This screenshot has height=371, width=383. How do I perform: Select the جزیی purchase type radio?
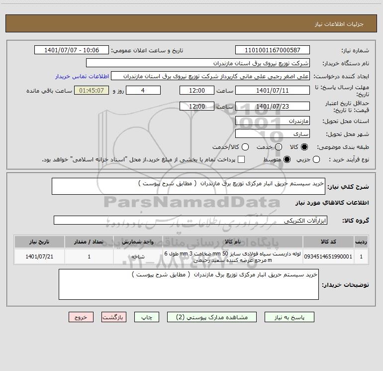coord(316,159)
